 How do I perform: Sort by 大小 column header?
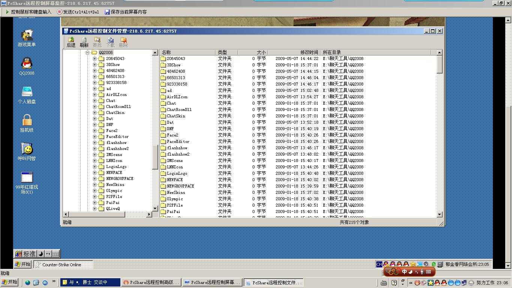253,52
